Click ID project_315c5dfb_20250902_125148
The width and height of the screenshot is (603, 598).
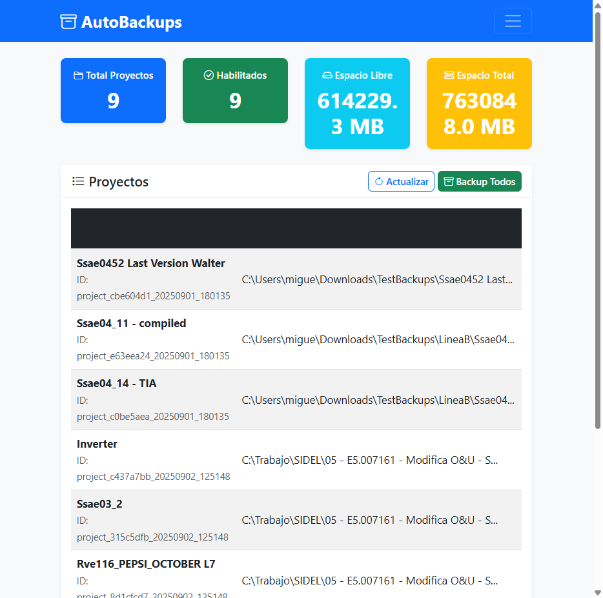click(152, 537)
